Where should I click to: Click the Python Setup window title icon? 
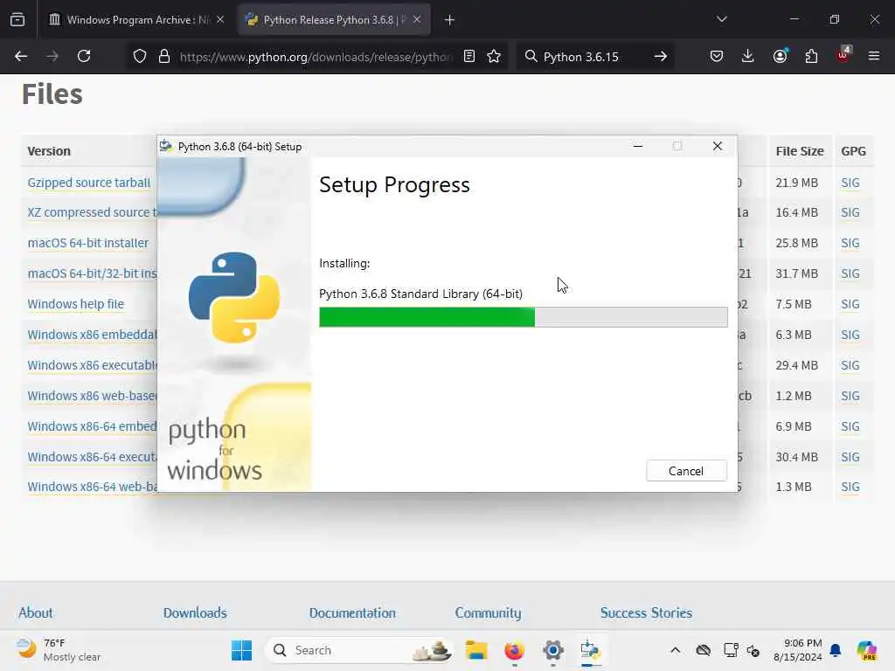166,146
